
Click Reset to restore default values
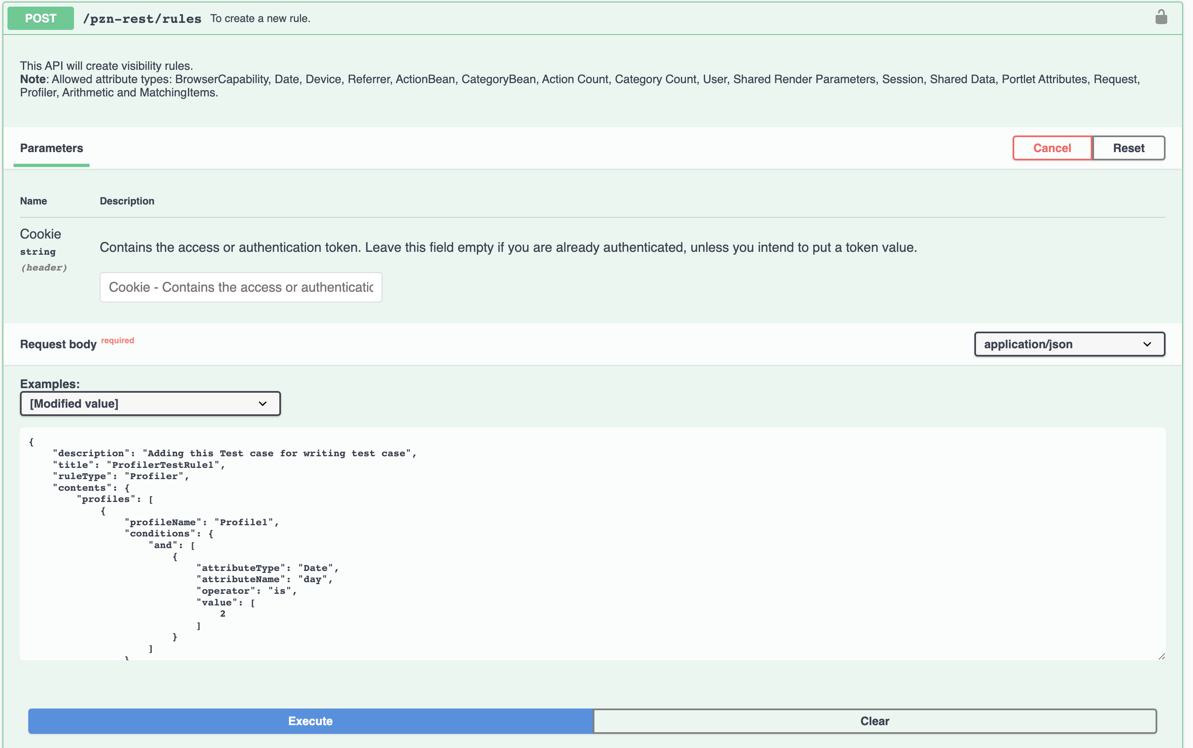tap(1128, 148)
